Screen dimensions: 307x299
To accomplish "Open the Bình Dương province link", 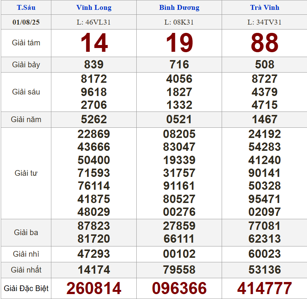I will (179, 8).
